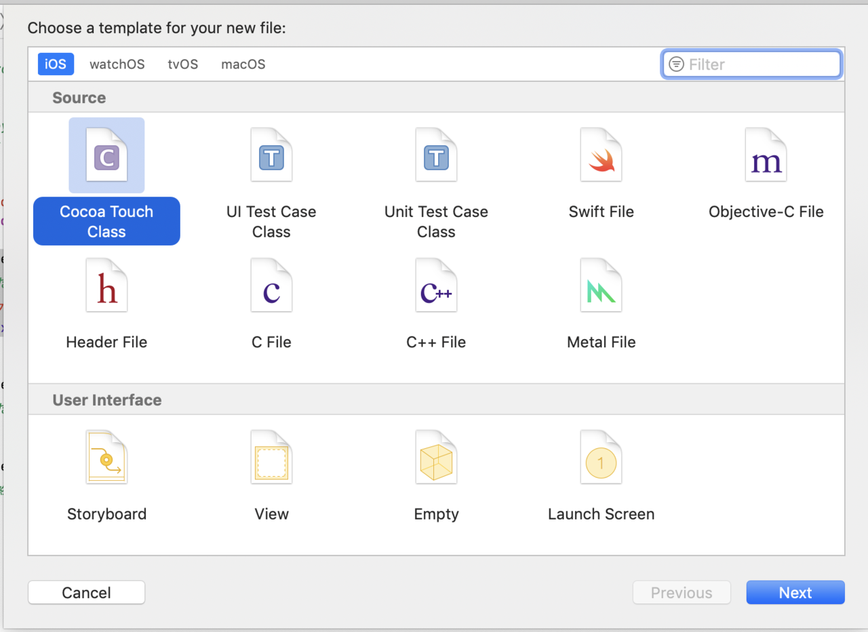Choose the Objective-C File template
Viewport: 868px width, 632px height.
[x=766, y=156]
